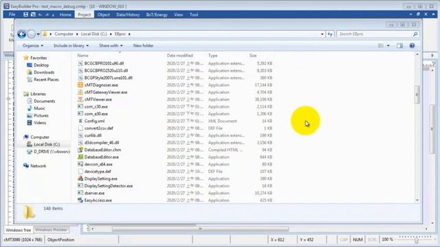Screen dimensions: 440x247
Task: Select BCGCBPRO101u90.dll file name
Action: click(104, 63)
